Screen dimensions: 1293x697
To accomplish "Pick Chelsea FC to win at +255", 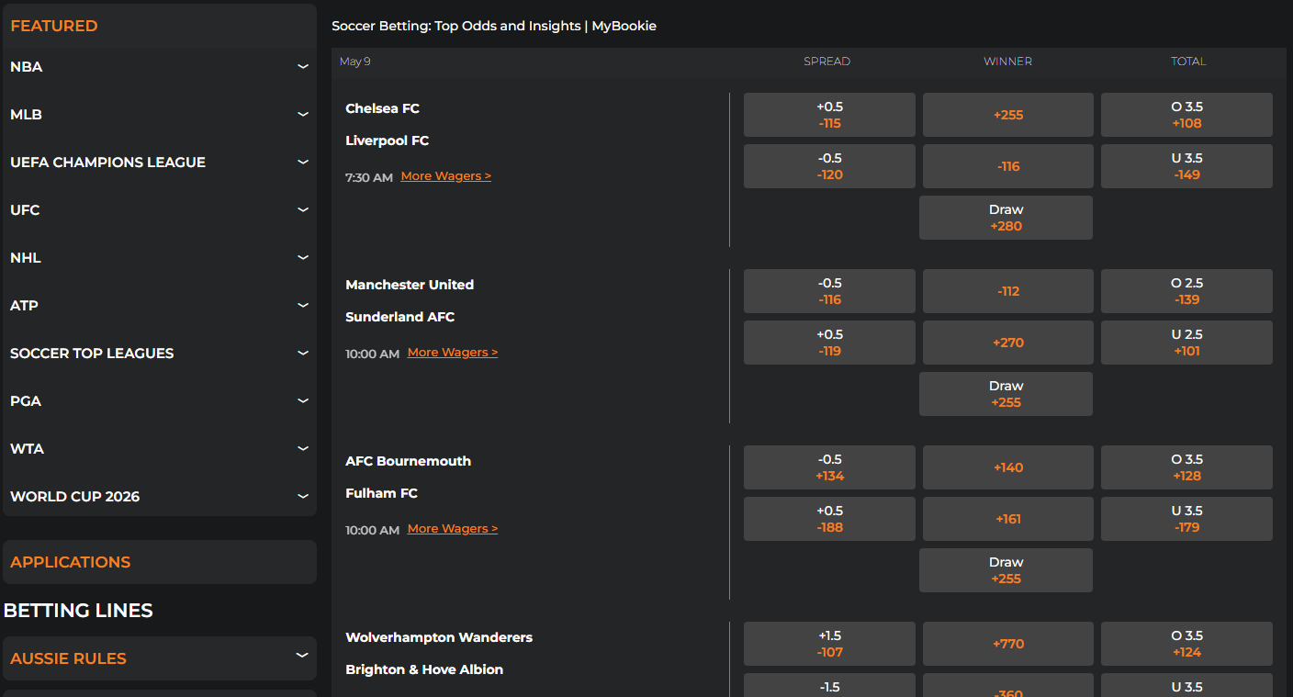I will point(1008,115).
